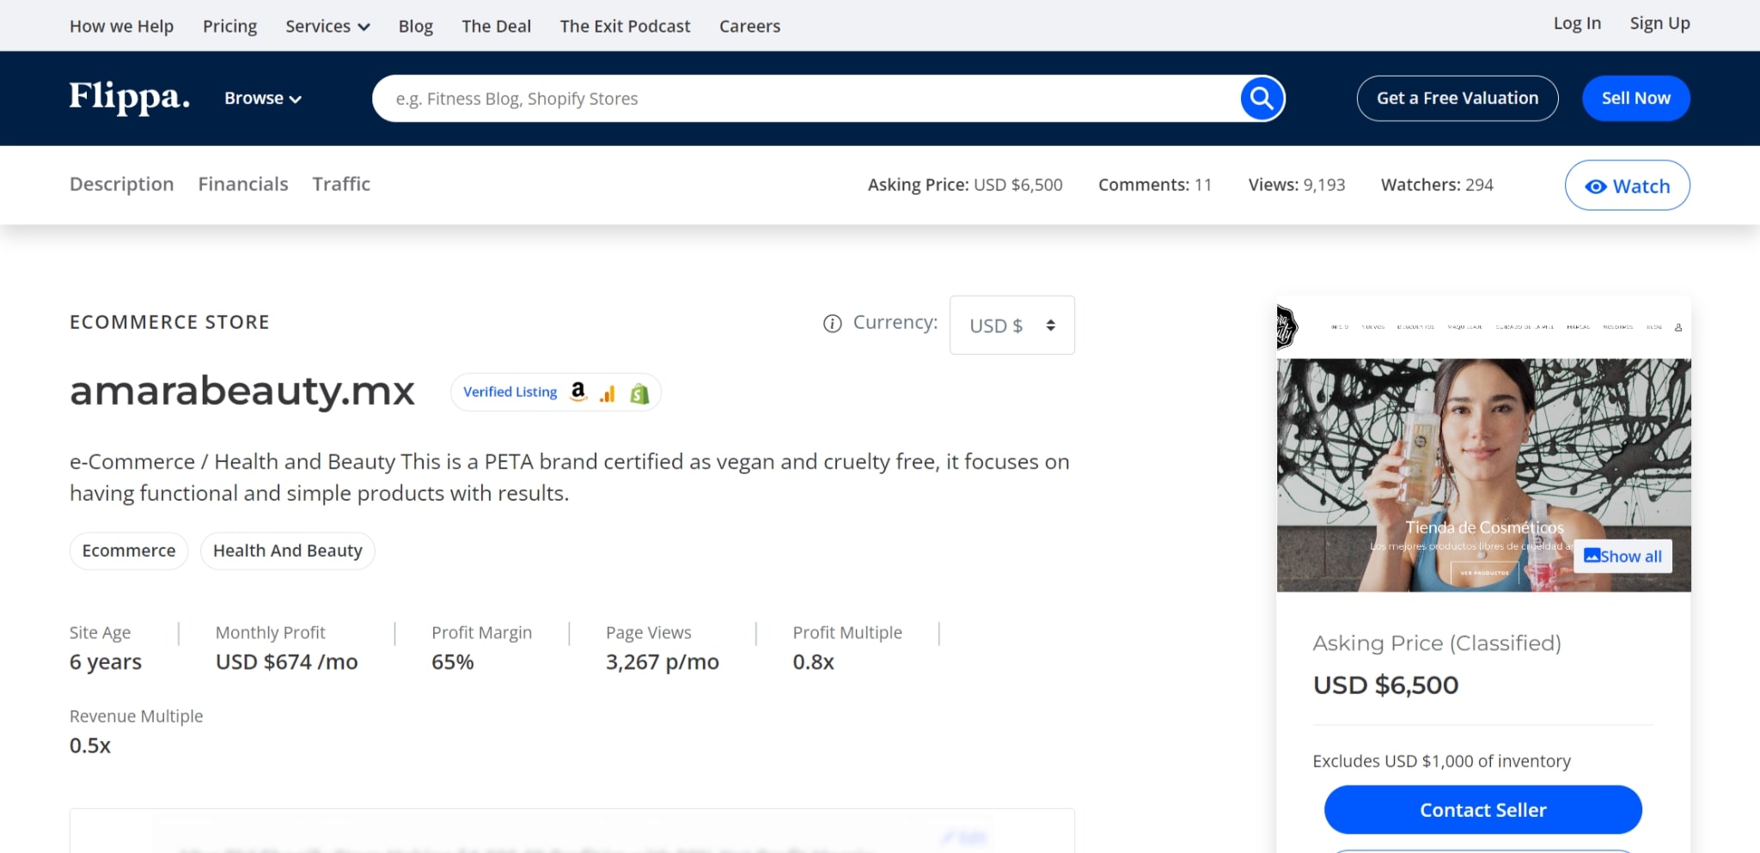Click the Google Analytics verification badge icon
This screenshot has height=853, width=1760.
coord(608,391)
